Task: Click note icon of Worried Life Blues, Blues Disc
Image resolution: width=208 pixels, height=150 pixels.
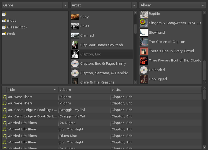Action: coord(4,136)
